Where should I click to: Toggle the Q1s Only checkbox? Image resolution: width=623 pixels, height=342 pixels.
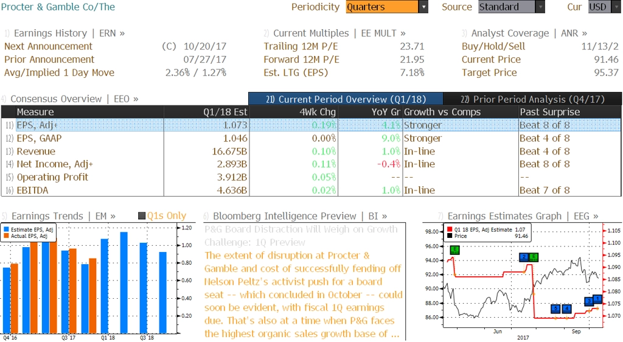141,215
